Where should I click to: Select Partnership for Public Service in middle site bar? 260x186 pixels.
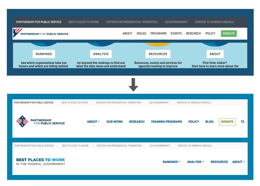pos(34,103)
